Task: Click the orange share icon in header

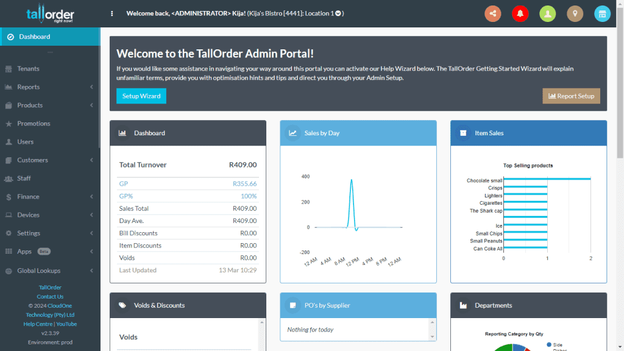Action: click(x=492, y=13)
